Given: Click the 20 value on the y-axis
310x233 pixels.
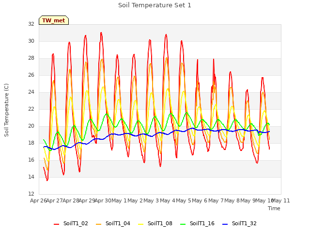Looking at the screenshot, I should [x=31, y=126].
